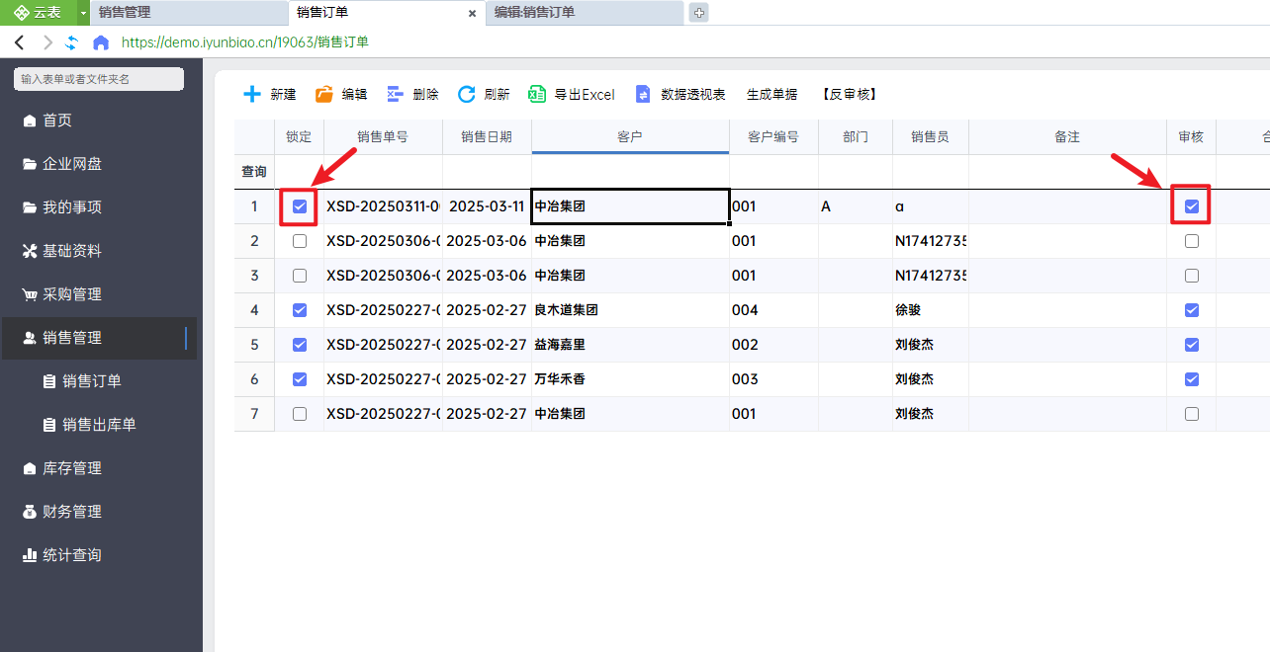Toggle 审核 checkbox in row 2
1270x652 pixels.
pyautogui.click(x=1192, y=241)
